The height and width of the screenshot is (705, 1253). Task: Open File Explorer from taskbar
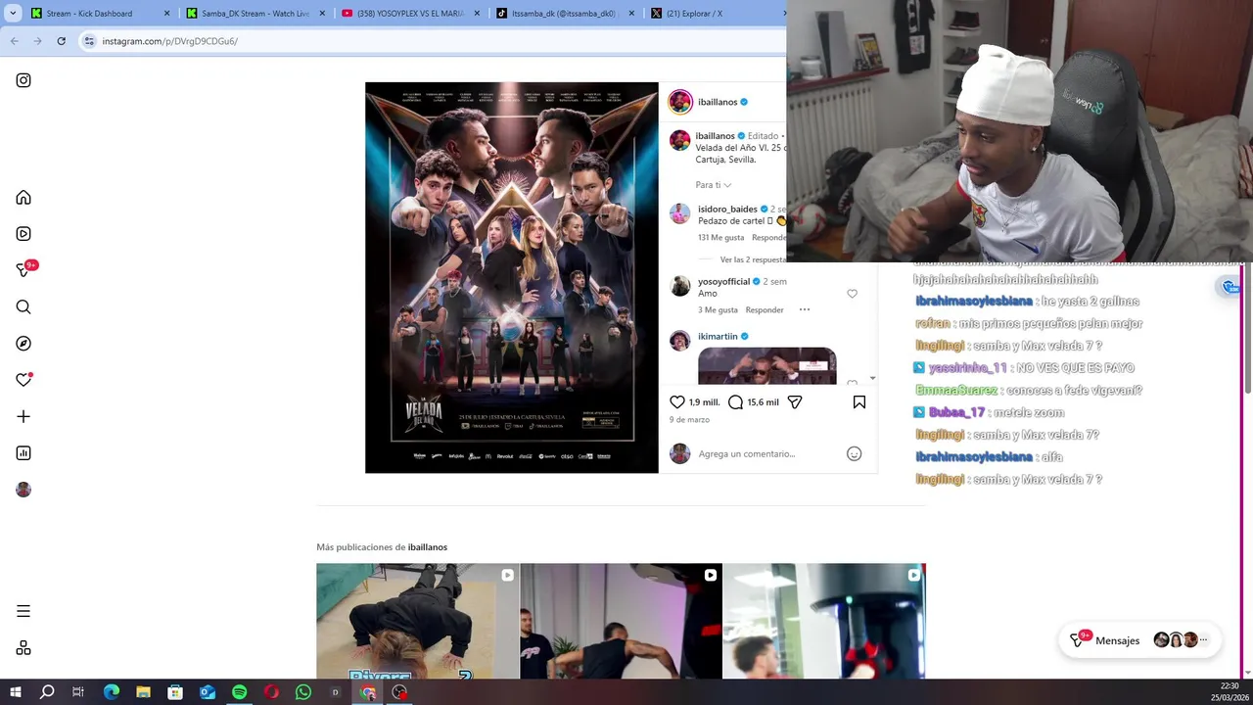tap(143, 692)
